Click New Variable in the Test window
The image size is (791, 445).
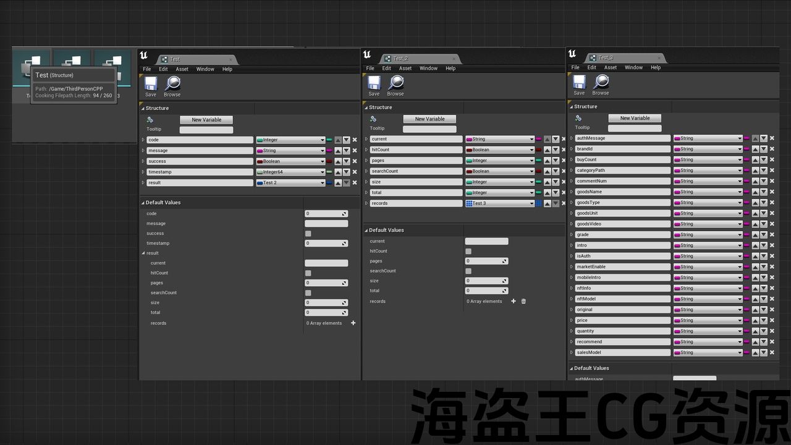(x=206, y=120)
